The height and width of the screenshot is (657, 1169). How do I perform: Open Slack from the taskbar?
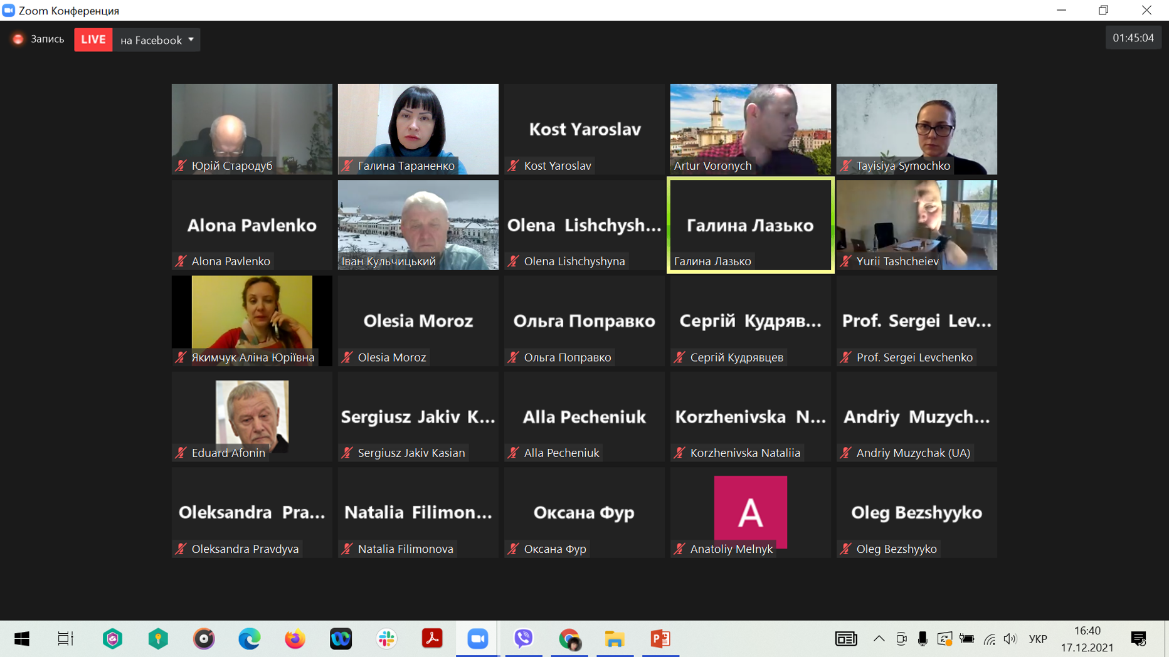pos(386,639)
